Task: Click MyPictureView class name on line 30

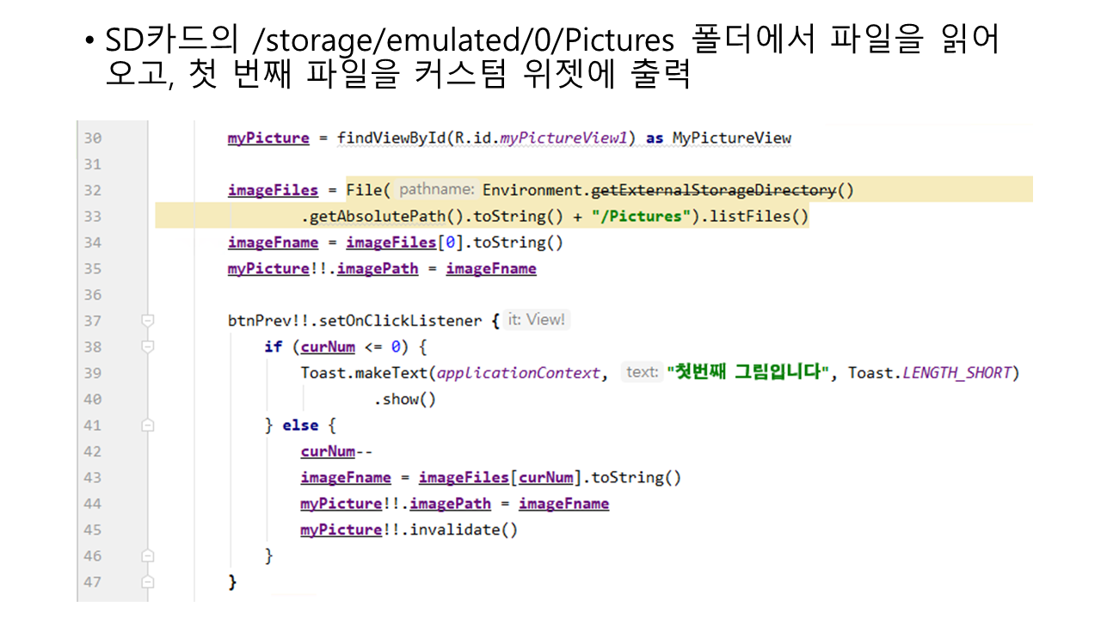Action: [x=731, y=138]
